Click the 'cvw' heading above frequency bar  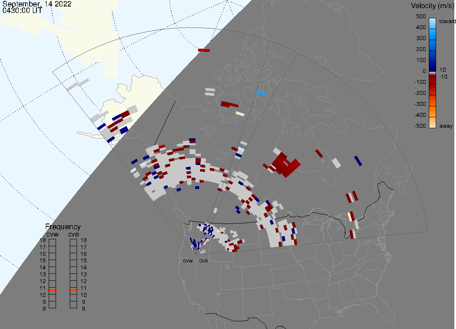52,234
